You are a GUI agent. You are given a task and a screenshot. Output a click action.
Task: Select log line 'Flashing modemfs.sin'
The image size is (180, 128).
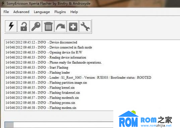click(42, 98)
